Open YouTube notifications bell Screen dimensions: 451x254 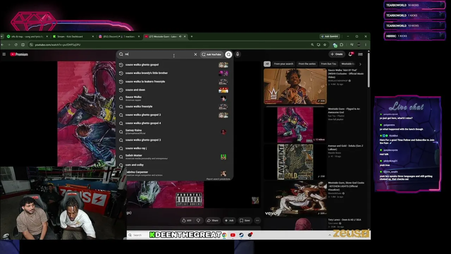pyautogui.click(x=351, y=54)
